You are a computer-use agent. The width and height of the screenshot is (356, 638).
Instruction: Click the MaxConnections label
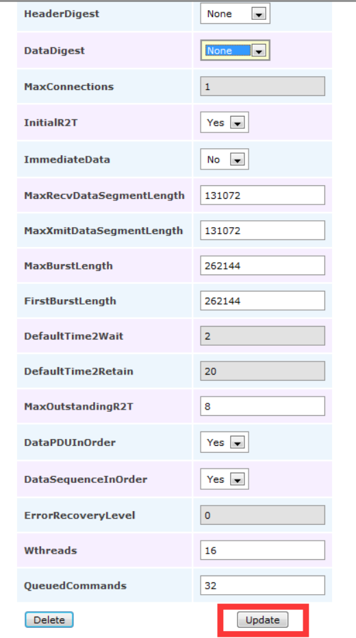click(x=69, y=86)
